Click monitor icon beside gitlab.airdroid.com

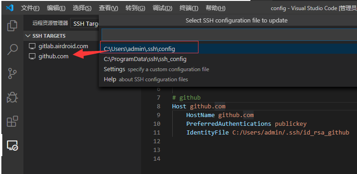(x=32, y=46)
